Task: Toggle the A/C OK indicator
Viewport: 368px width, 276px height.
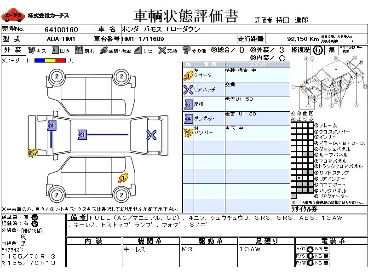Action: pos(310,248)
